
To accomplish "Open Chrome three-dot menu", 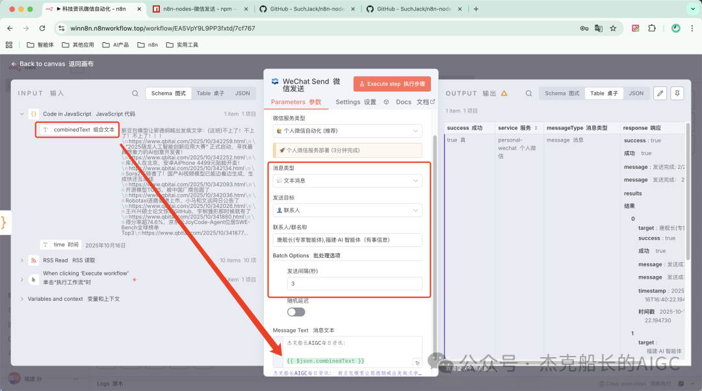I will click(692, 28).
